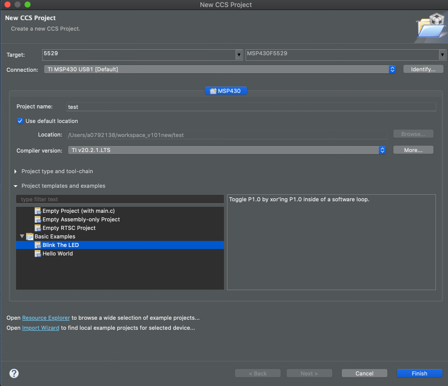Click the help question mark icon
Screen dimensions: 448x386
[14, 373]
